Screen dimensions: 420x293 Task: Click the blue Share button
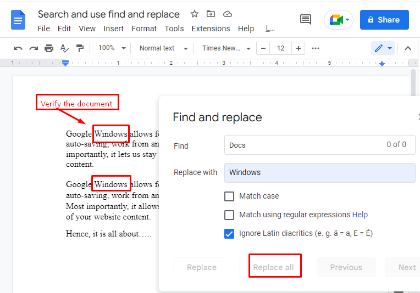(384, 20)
